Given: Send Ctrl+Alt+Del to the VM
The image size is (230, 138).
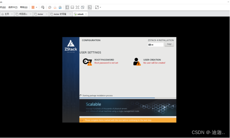Looking at the screenshot, I should point(43,7).
